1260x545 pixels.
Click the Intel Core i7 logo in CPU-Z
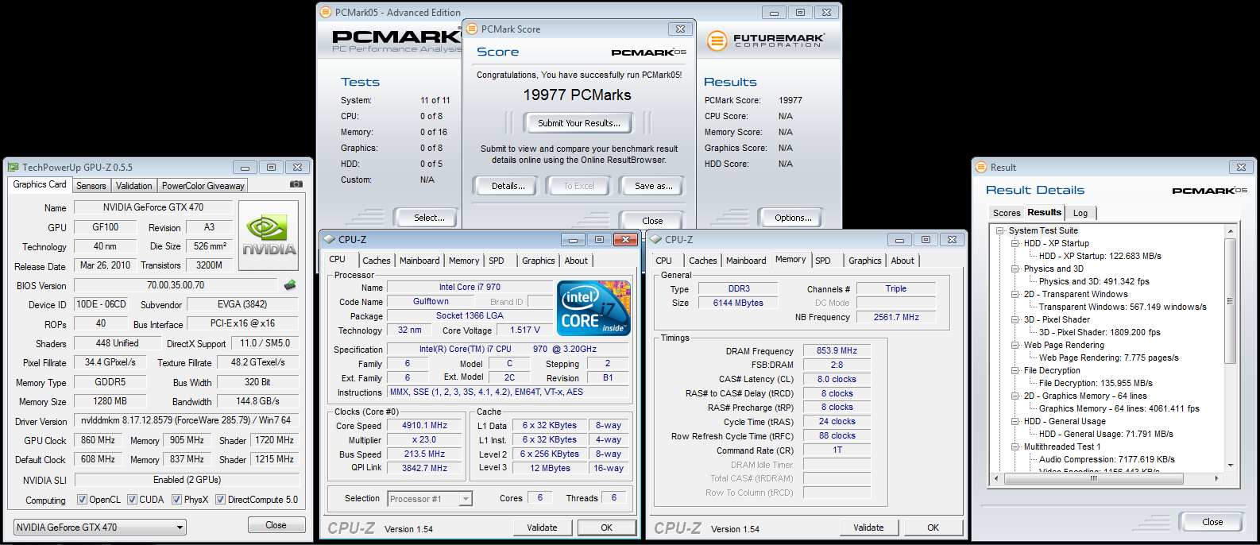[593, 307]
